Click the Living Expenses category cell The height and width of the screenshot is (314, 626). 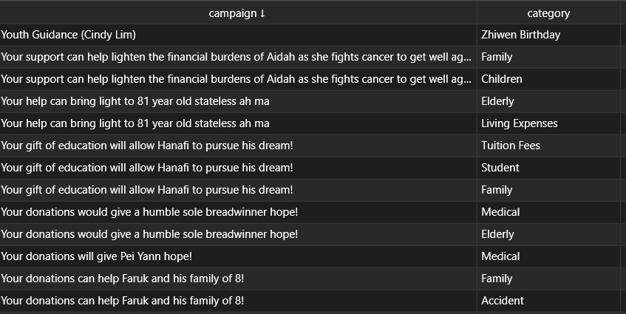pos(548,123)
